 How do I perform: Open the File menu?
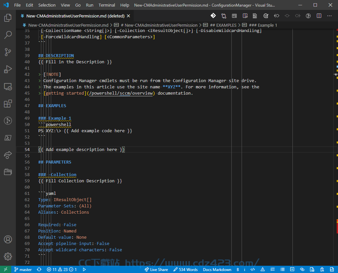(17, 5)
